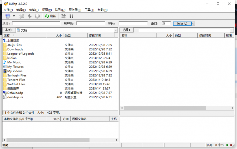Sort local files by 名称 column
The height and width of the screenshot is (149, 237).
tap(24, 35)
